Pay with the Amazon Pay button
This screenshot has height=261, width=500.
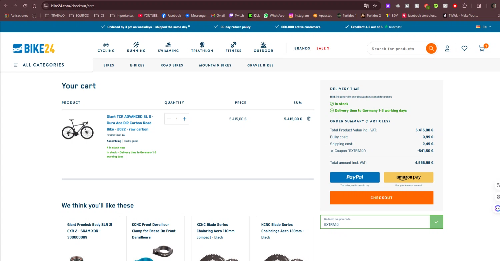point(408,177)
